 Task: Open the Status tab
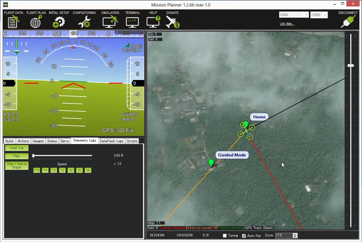52,141
